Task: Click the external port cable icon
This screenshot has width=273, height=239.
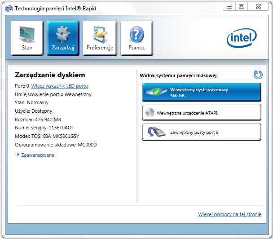Action: 156,132
